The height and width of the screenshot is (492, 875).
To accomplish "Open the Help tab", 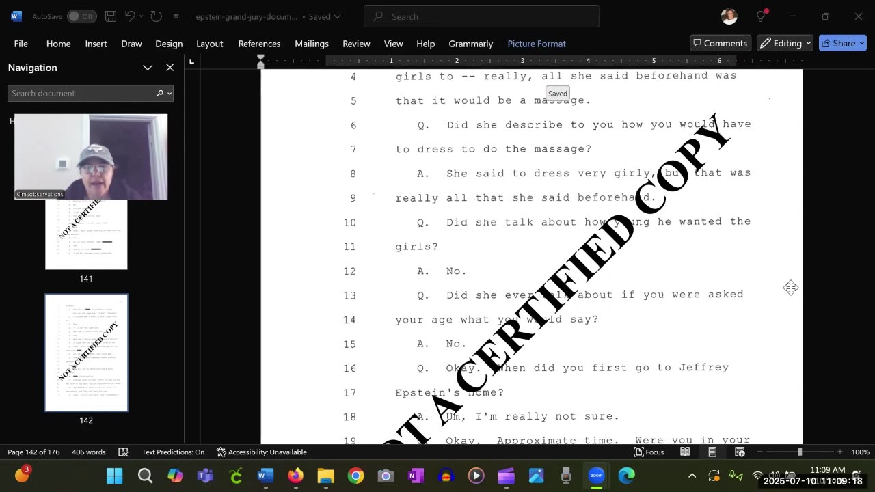I will click(425, 44).
